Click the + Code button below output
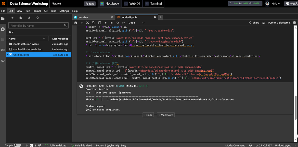298x147 pixels. point(148,115)
